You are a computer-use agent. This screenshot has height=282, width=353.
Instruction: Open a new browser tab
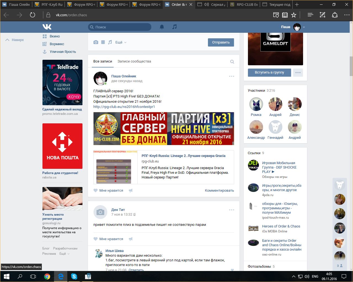(x=297, y=4)
